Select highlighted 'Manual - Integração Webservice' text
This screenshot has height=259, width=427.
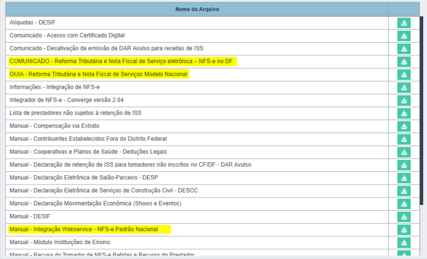click(x=84, y=229)
